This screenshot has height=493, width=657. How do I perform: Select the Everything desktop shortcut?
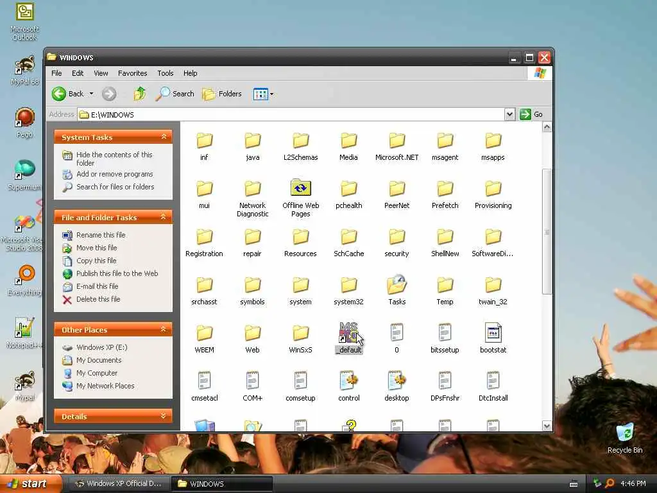[x=24, y=281]
